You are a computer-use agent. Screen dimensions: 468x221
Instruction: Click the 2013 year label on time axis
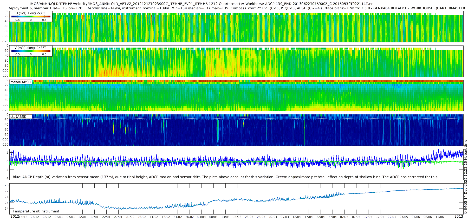459,217
